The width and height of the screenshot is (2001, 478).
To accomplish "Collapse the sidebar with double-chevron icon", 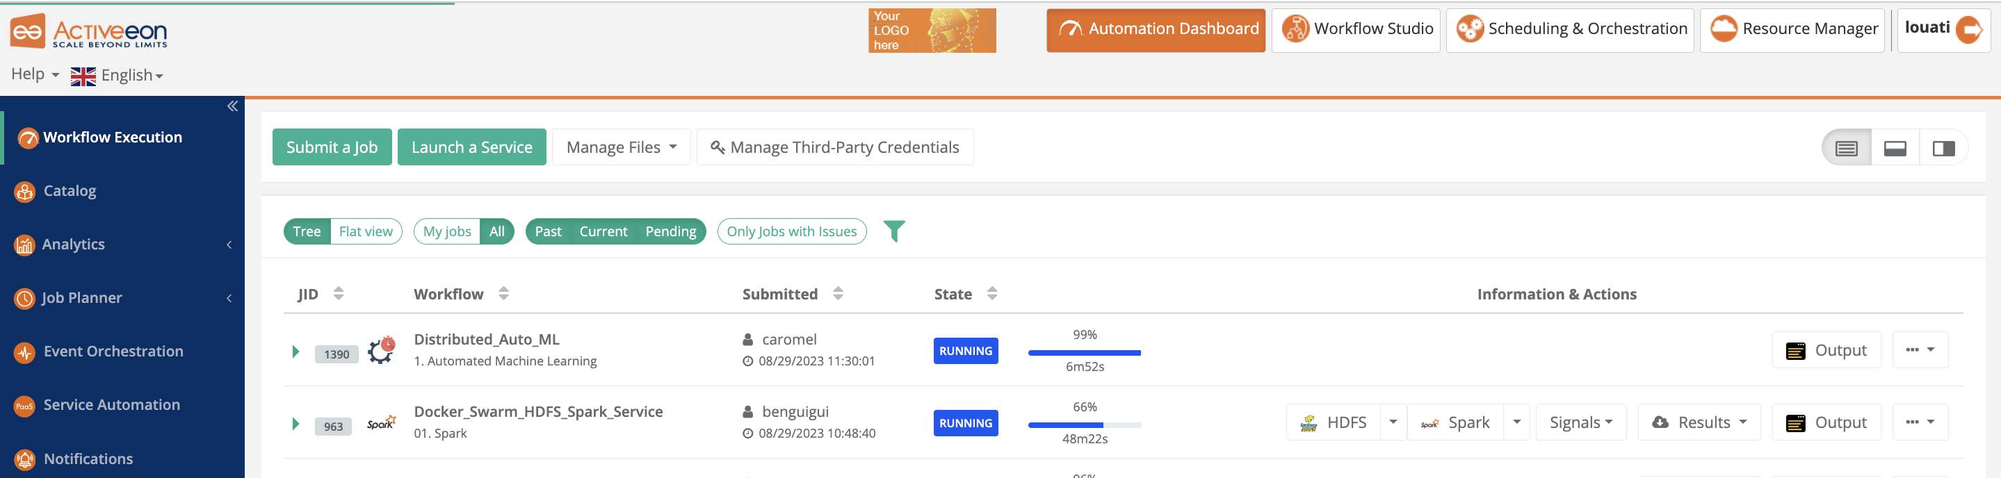I will coord(232,106).
